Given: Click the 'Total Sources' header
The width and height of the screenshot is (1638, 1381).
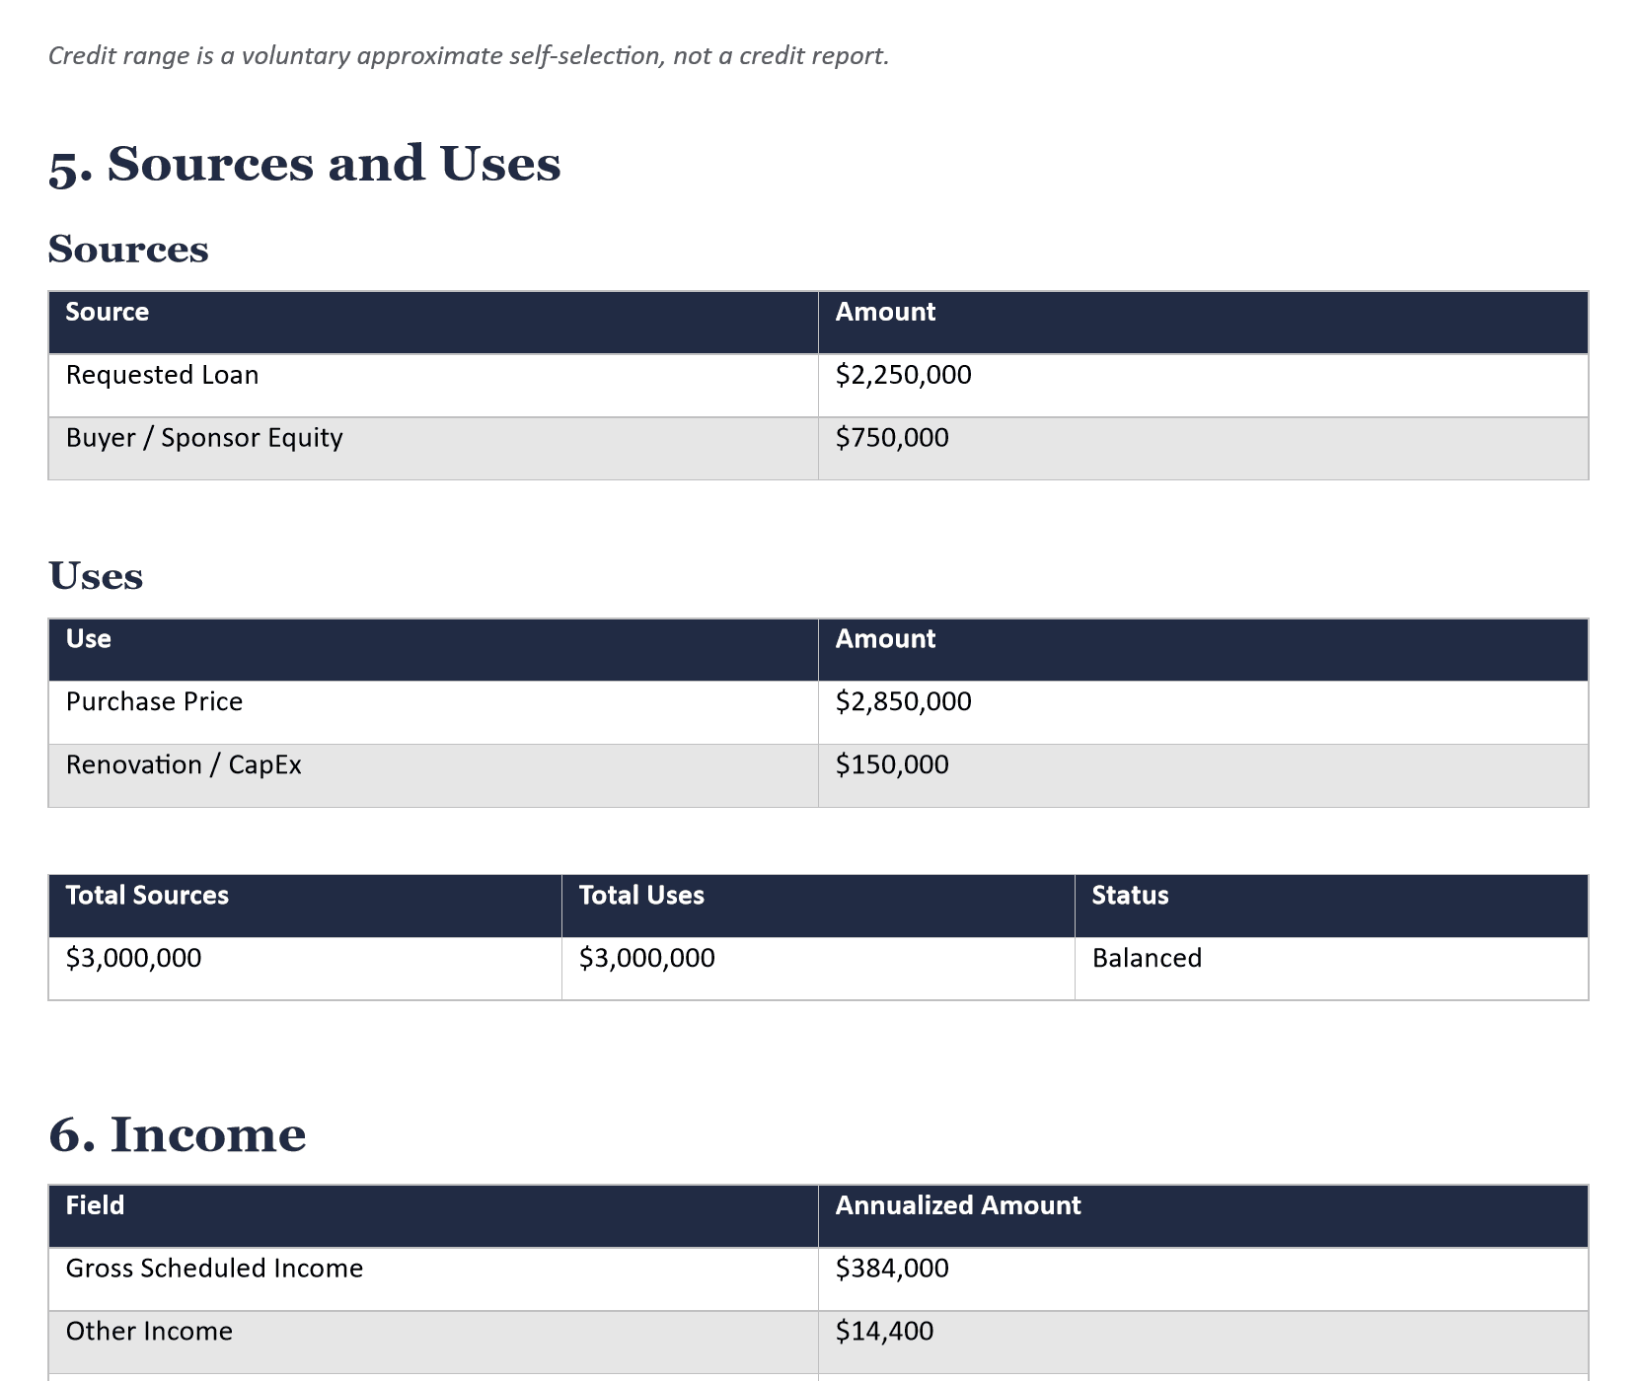Looking at the screenshot, I should click(x=305, y=906).
